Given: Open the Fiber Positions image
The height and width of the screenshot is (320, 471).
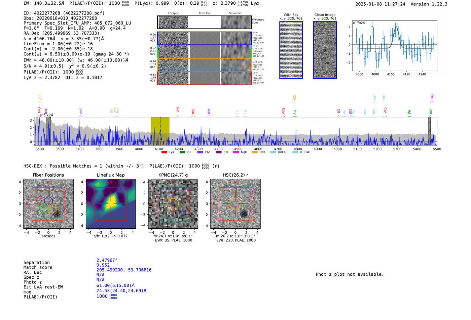Looking at the screenshot, I should coord(48,204).
